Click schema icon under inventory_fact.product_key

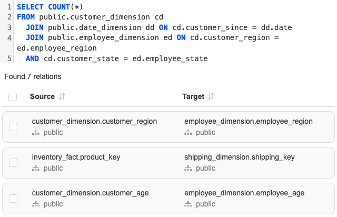tap(36, 169)
